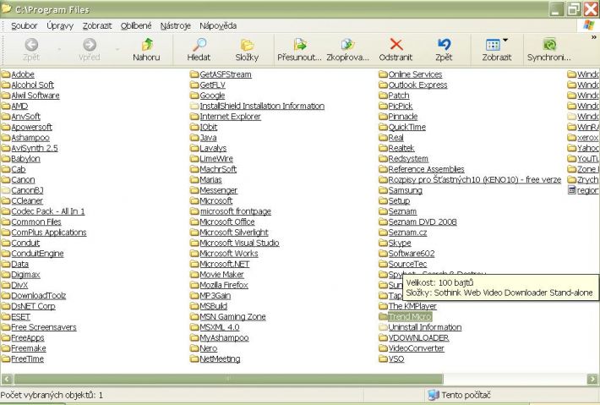Open the Nápověda menu
This screenshot has width=600, height=405.
(x=218, y=25)
